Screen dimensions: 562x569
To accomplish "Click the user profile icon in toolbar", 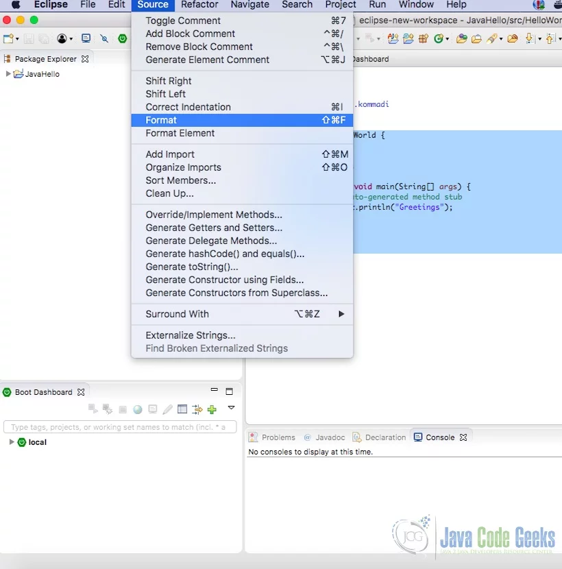I will point(62,38).
